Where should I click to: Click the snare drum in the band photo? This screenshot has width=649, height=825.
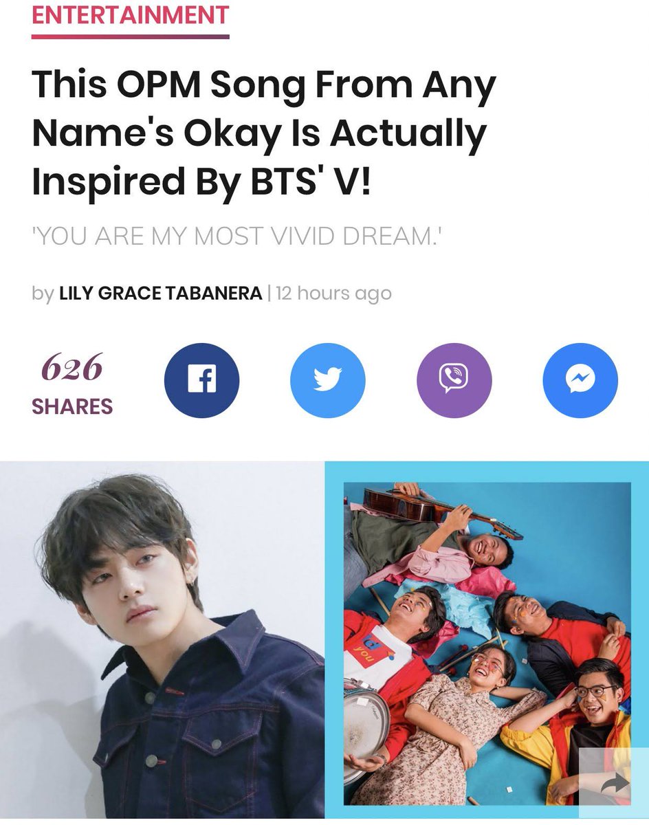click(364, 722)
